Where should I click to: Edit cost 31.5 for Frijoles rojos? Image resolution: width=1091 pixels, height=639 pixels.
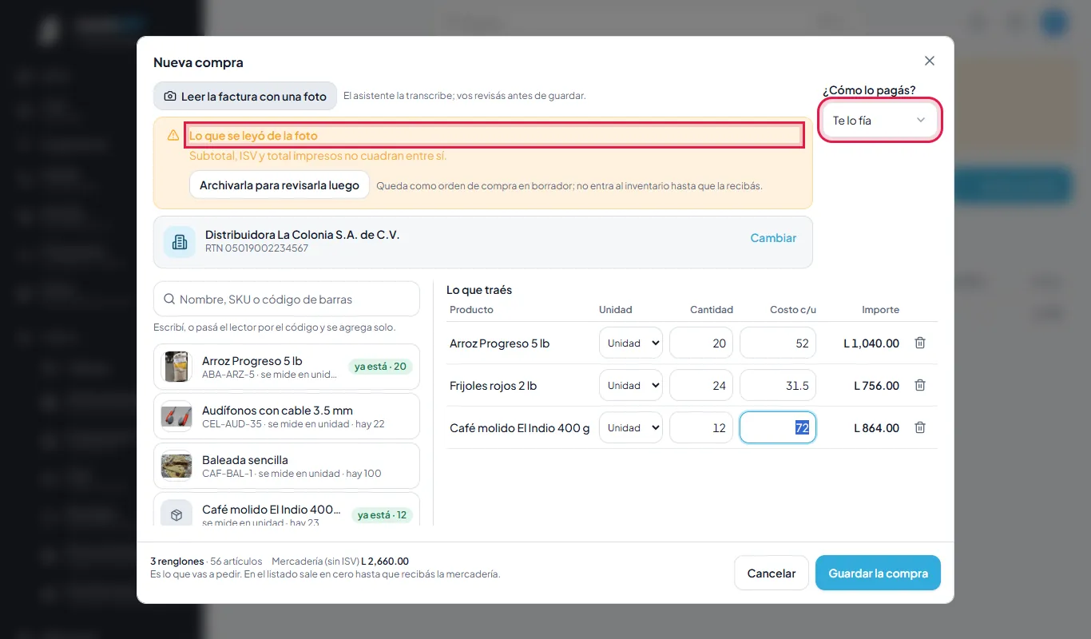pos(778,386)
